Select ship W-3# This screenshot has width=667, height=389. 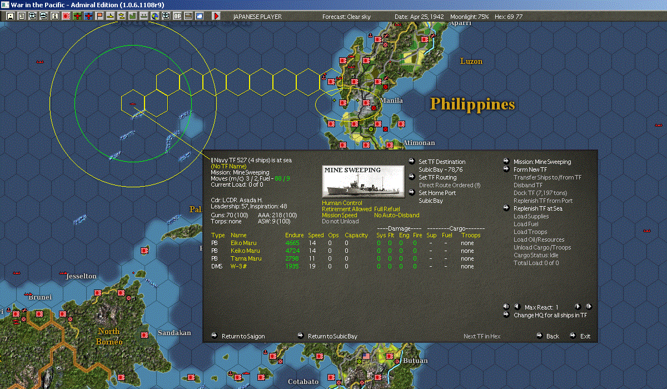coord(238,266)
